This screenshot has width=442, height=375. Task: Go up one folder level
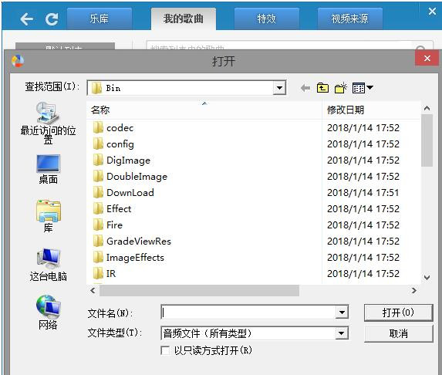coord(322,88)
